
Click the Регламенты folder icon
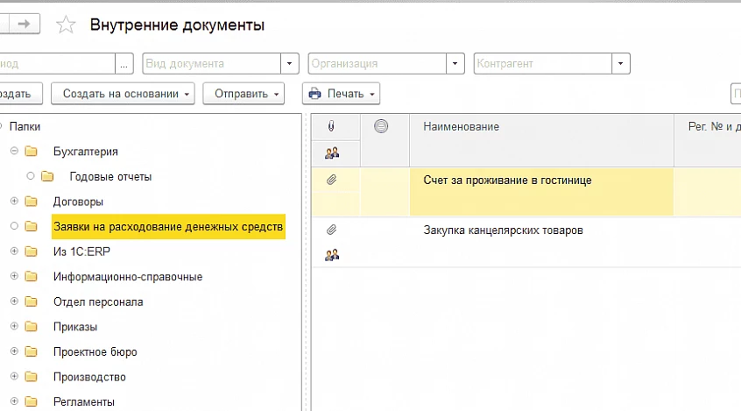(32, 402)
